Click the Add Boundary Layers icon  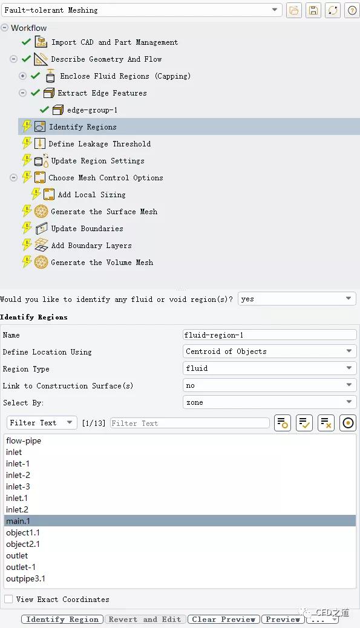(x=41, y=245)
